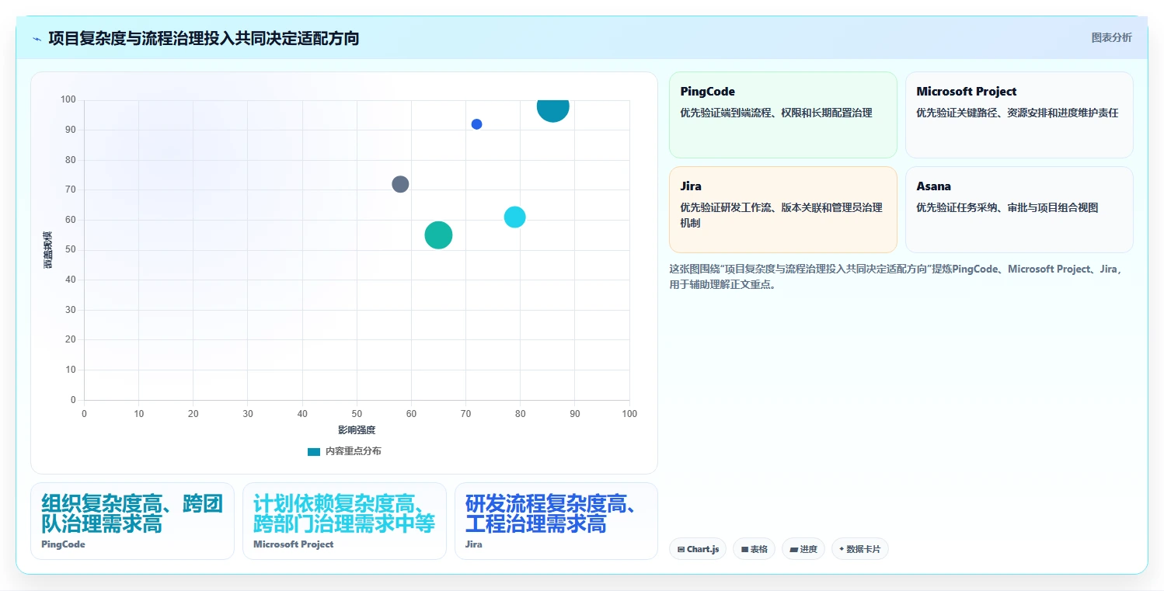Screen dimensions: 1164x591
Task: Click the 优先验证任务采纳、审批与项目组合视图 text
Action: click(x=1007, y=207)
